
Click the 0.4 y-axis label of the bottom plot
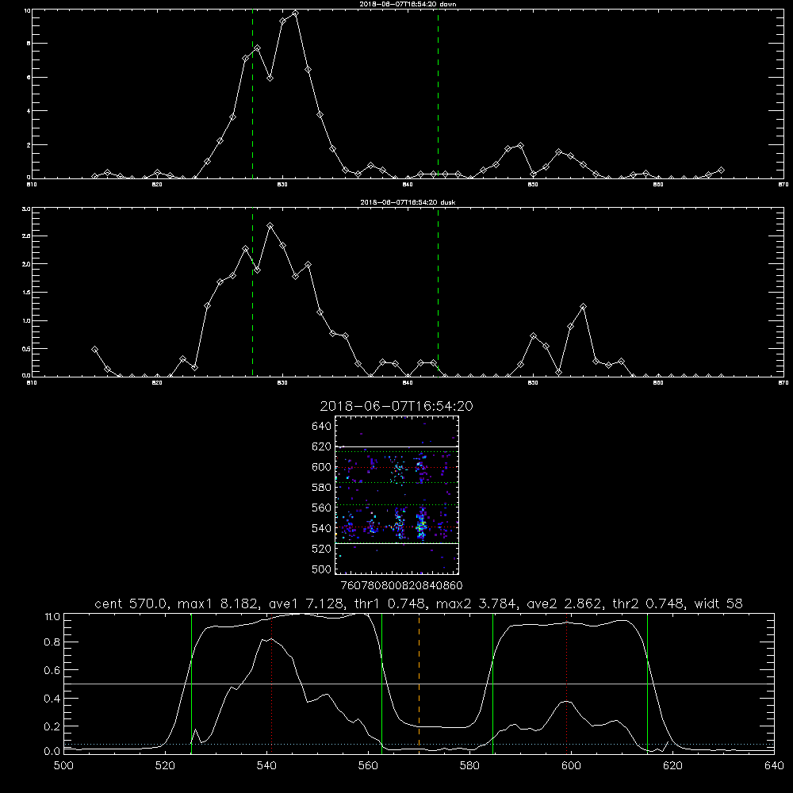click(x=52, y=699)
